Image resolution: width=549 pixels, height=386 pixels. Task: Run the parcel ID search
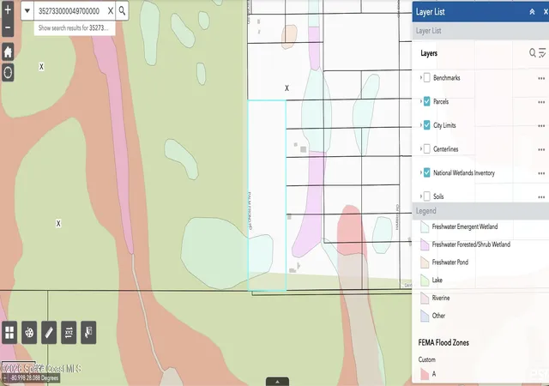click(122, 11)
